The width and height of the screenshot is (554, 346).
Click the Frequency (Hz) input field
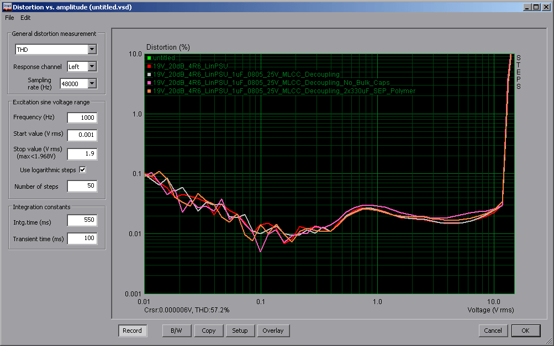(x=82, y=118)
